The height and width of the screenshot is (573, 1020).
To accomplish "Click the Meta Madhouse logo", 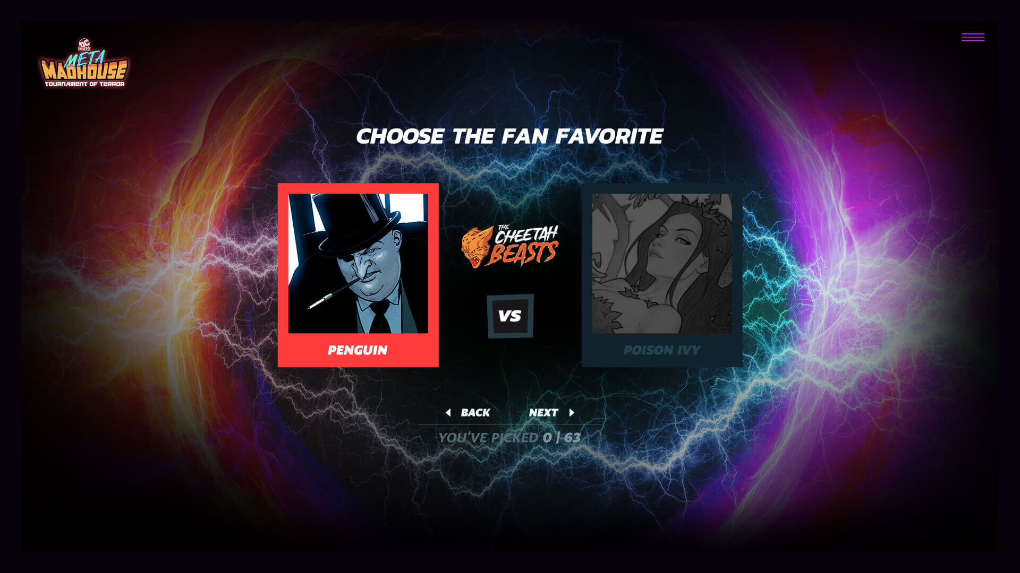I will tap(84, 63).
